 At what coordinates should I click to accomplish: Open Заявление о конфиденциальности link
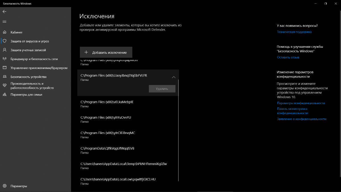coord(302,119)
